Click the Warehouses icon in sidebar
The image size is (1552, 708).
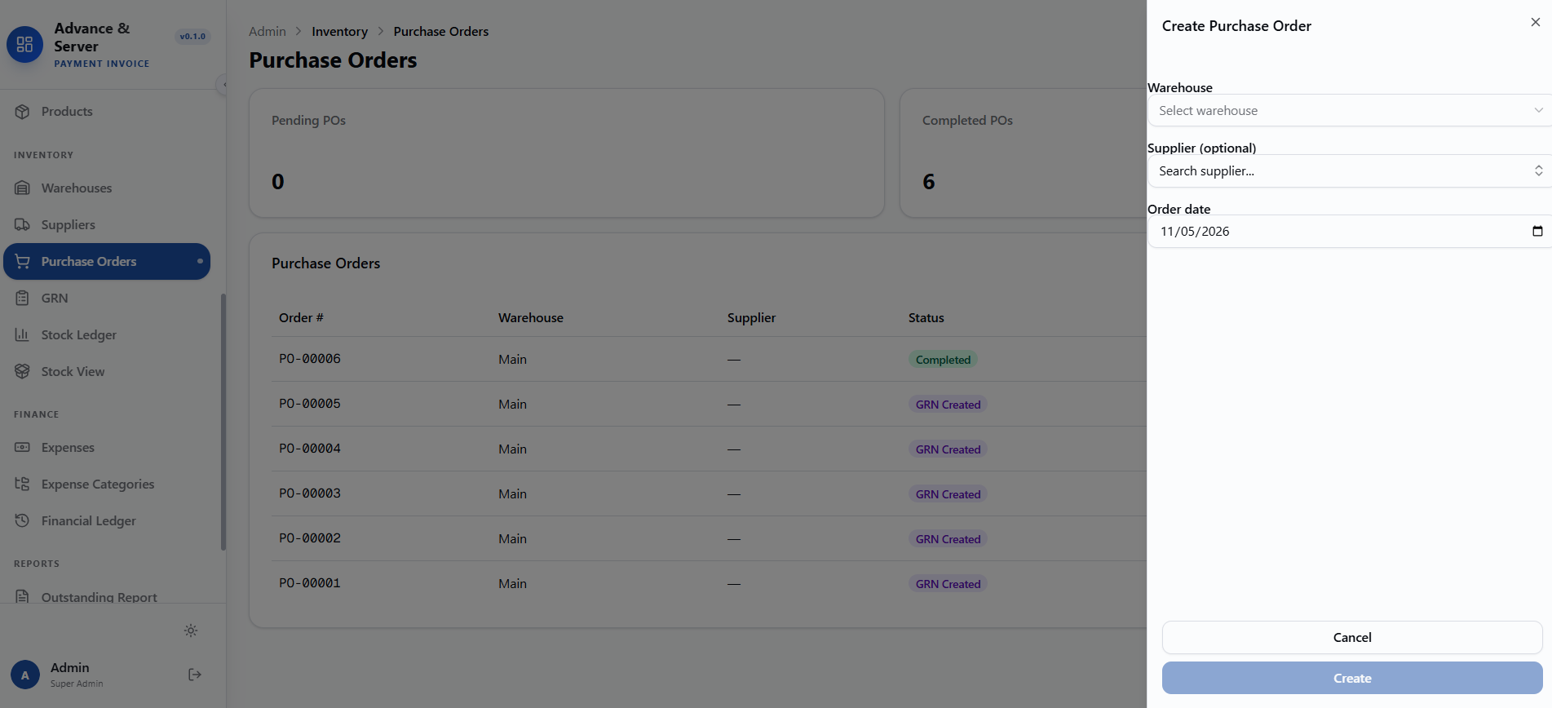[22, 188]
